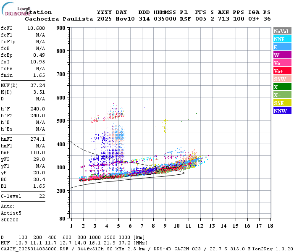
Task: Click the B0 value 30.4
Action: pos(39,180)
